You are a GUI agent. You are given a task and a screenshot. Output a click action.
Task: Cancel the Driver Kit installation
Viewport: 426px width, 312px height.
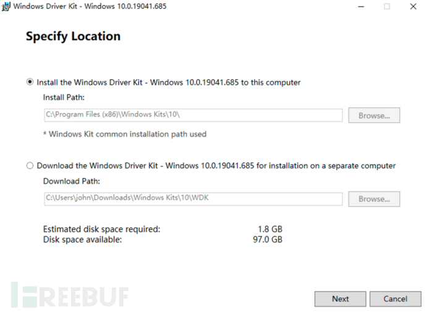coord(395,299)
